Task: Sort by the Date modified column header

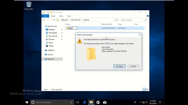Action: point(107,24)
